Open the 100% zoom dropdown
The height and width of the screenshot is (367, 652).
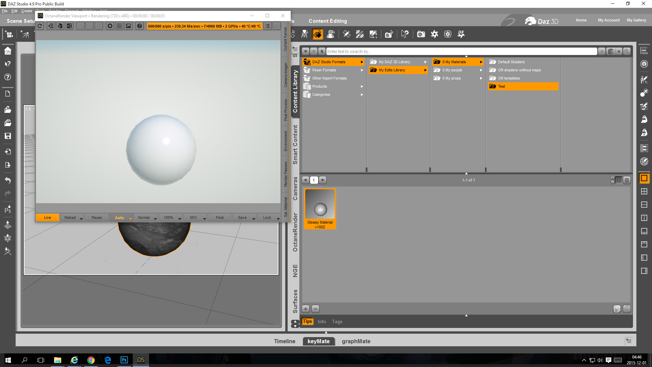pyautogui.click(x=180, y=219)
